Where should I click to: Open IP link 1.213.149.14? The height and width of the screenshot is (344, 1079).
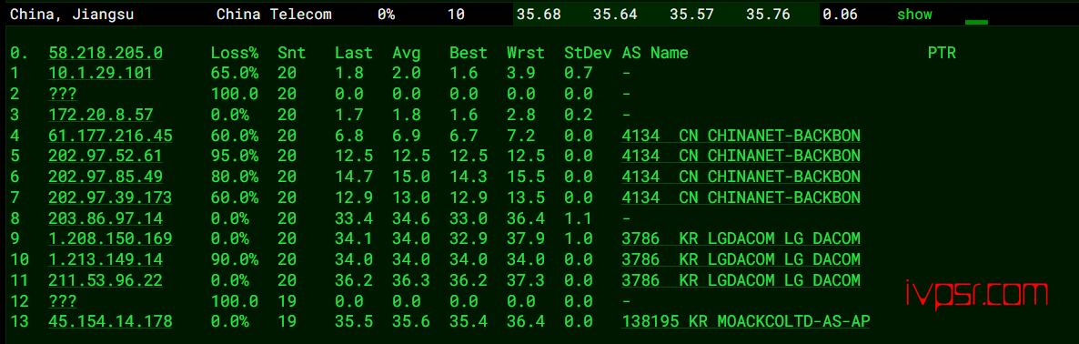pos(106,259)
